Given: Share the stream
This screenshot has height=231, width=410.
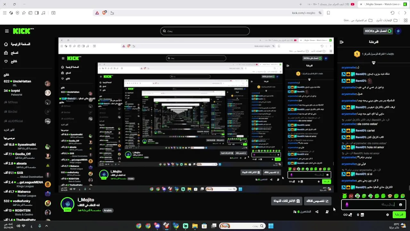Looking at the screenshot, I should [x=317, y=212].
